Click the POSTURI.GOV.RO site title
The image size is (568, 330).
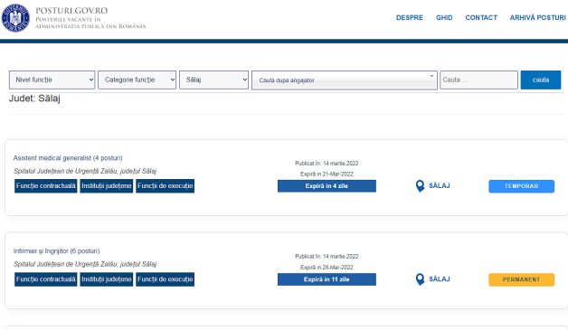pyautogui.click(x=71, y=11)
